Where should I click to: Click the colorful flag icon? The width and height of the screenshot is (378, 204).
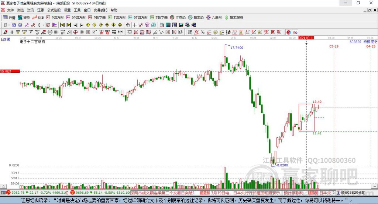[55, 25]
